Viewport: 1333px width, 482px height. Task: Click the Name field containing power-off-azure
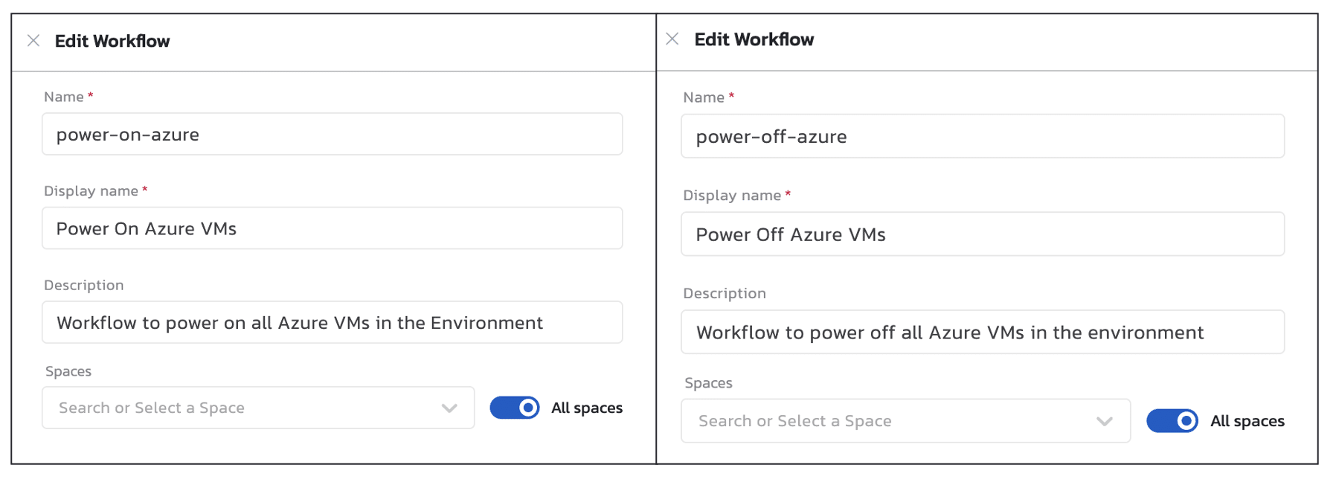pyautogui.click(x=983, y=136)
